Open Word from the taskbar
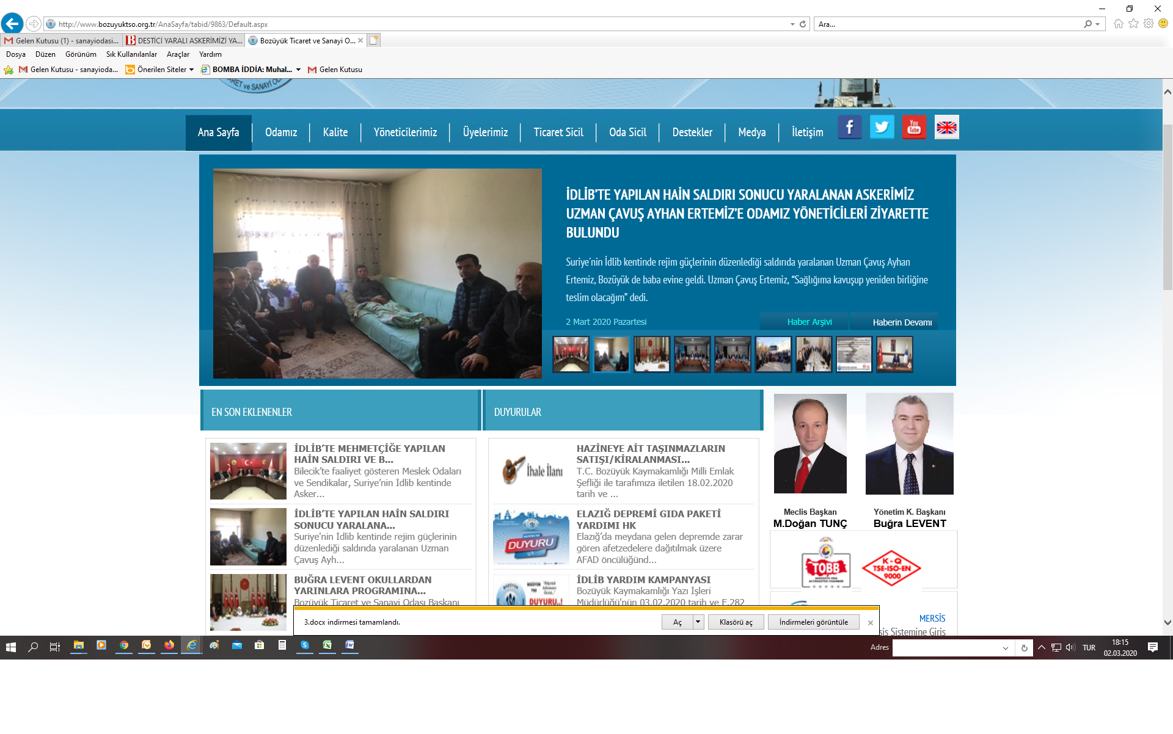The image size is (1173, 734). tap(350, 645)
